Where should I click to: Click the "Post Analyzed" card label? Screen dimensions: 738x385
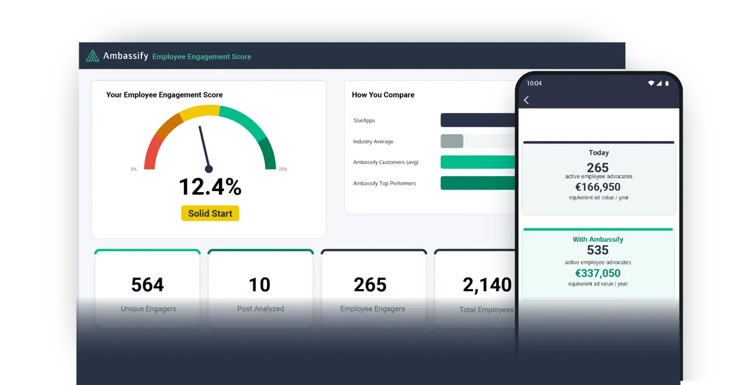pyautogui.click(x=261, y=309)
